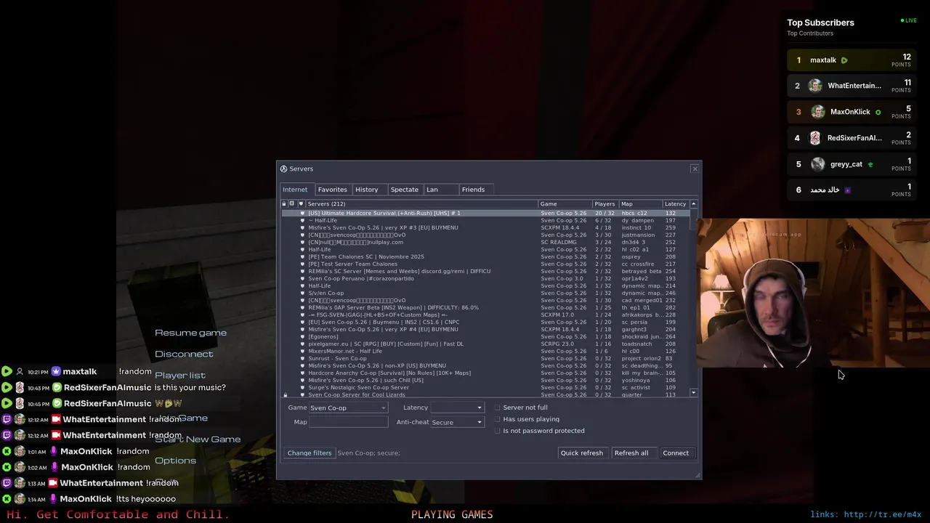Viewport: 930px width, 523px height.
Task: Click the shield icon next to [Egoneros] server
Action: click(x=302, y=337)
